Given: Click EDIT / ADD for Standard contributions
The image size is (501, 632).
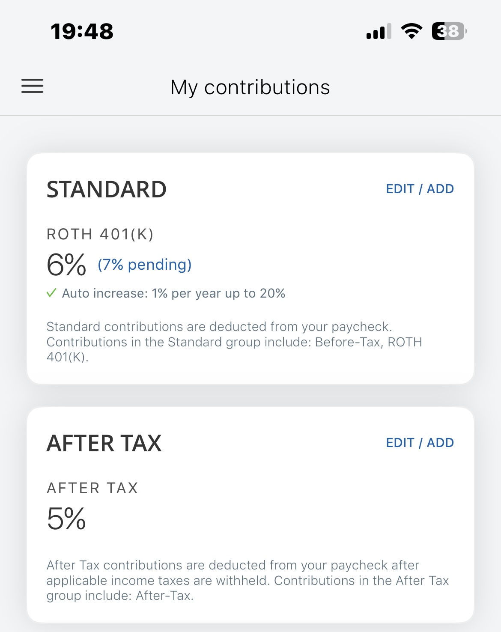Looking at the screenshot, I should point(420,189).
